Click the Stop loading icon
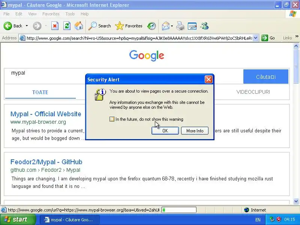 coord(55,26)
